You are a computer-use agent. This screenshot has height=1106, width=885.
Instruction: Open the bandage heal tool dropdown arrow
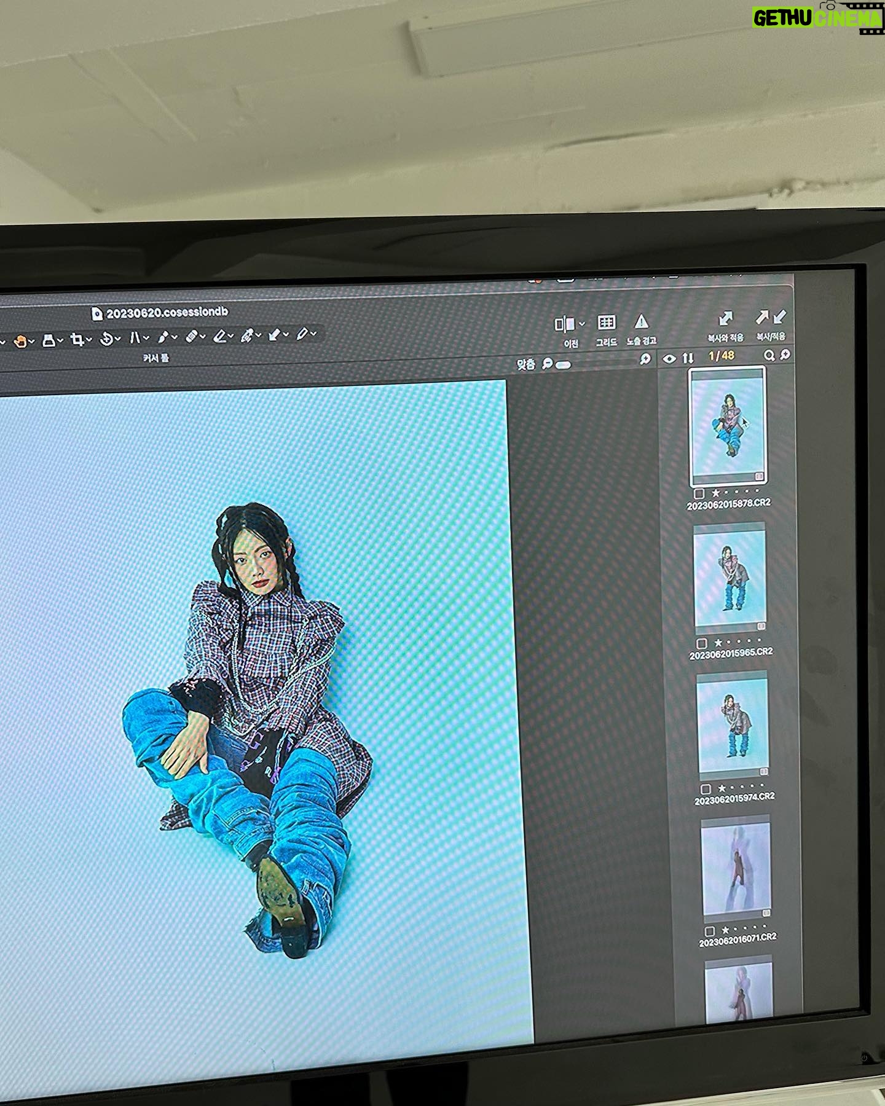click(x=203, y=336)
